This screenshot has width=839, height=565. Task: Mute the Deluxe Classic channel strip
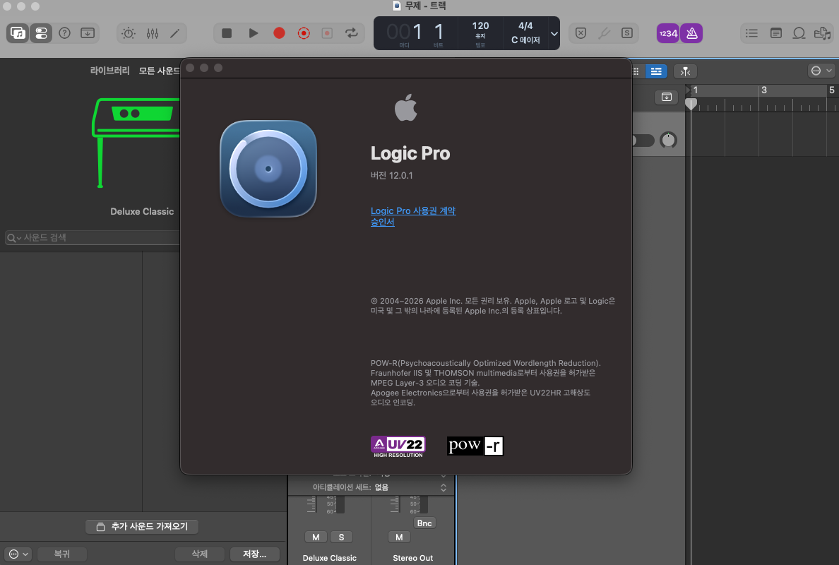(x=315, y=537)
